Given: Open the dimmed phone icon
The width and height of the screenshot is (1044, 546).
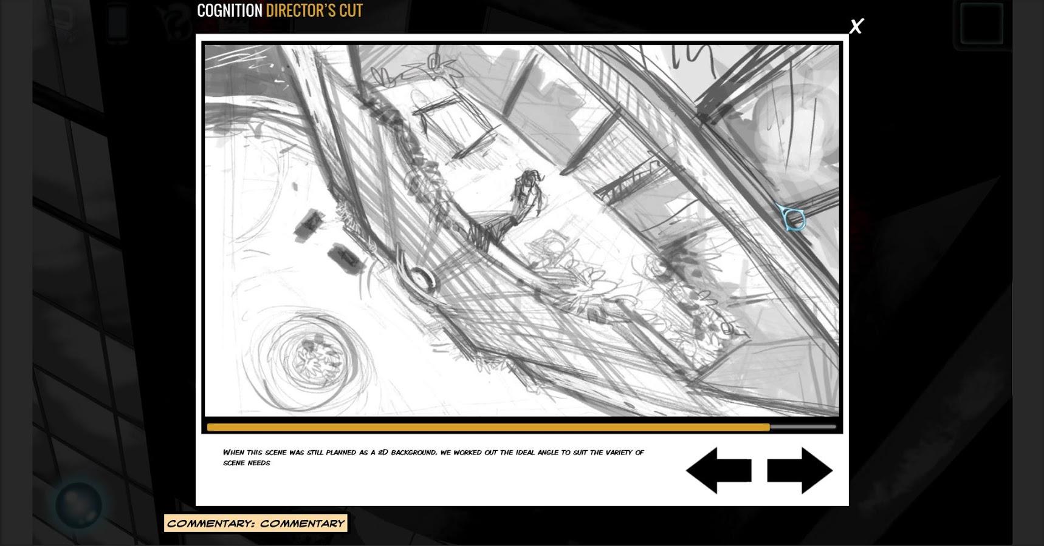Looking at the screenshot, I should click(118, 24).
